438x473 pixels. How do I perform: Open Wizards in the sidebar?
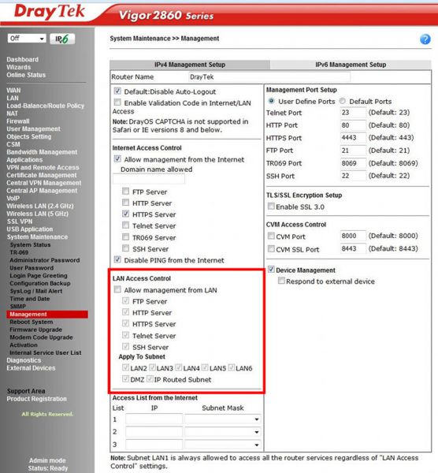[19, 67]
